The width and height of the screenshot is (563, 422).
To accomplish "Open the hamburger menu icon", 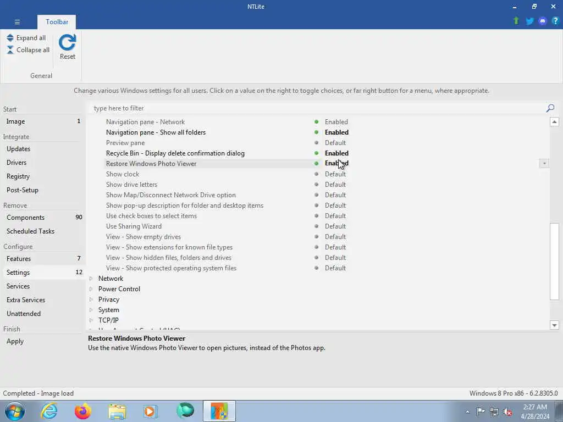I will (x=17, y=22).
